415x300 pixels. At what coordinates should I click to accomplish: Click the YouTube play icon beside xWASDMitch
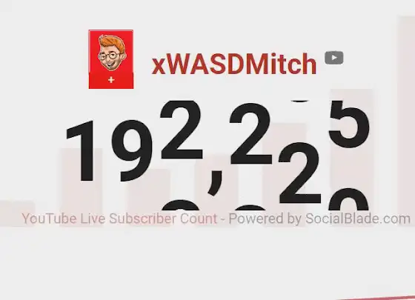point(334,58)
